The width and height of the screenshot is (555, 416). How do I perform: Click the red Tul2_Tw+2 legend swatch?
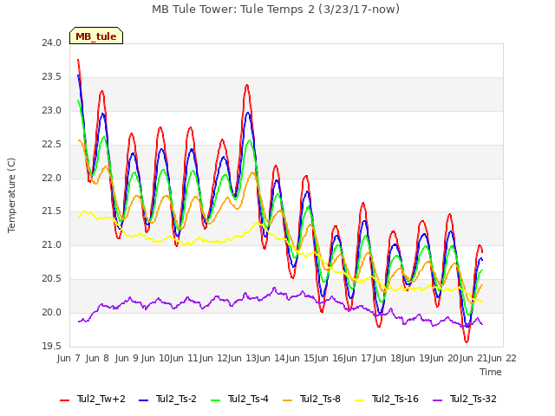coord(64,400)
